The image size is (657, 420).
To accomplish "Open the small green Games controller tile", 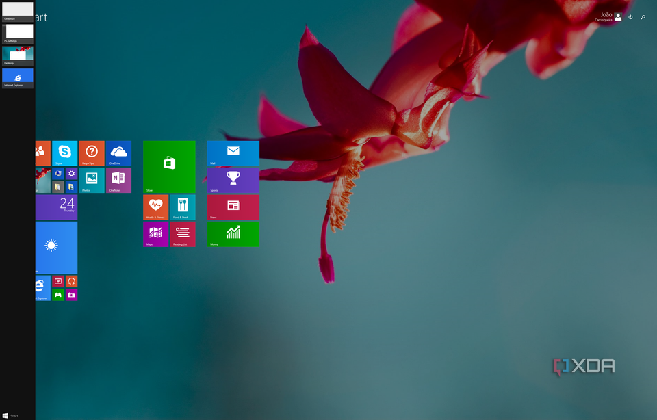I will [x=57, y=294].
